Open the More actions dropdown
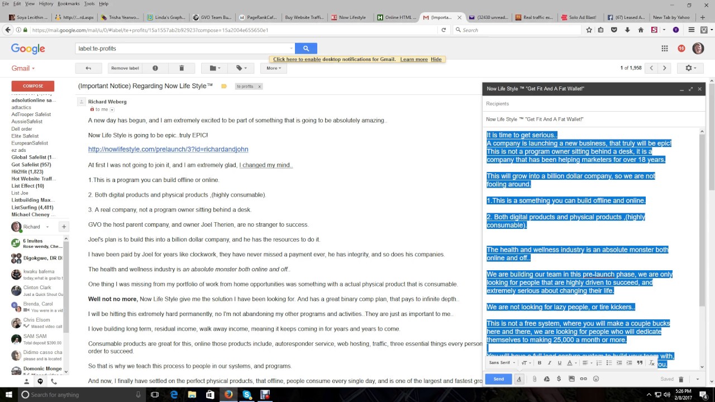The image size is (715, 402). tap(274, 68)
